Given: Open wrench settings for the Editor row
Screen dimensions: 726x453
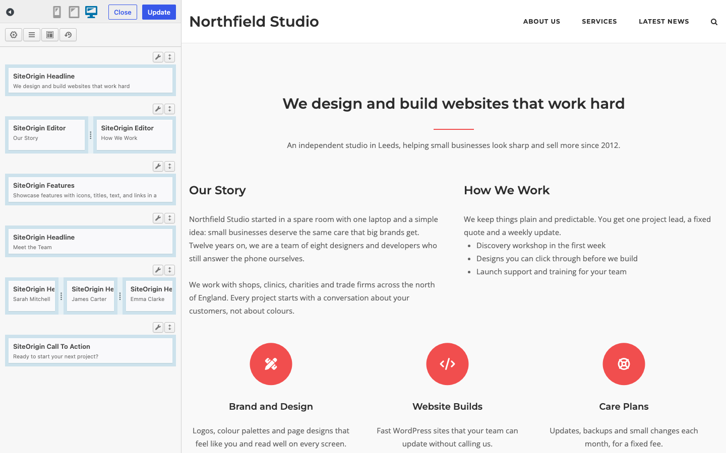Looking at the screenshot, I should click(x=158, y=109).
